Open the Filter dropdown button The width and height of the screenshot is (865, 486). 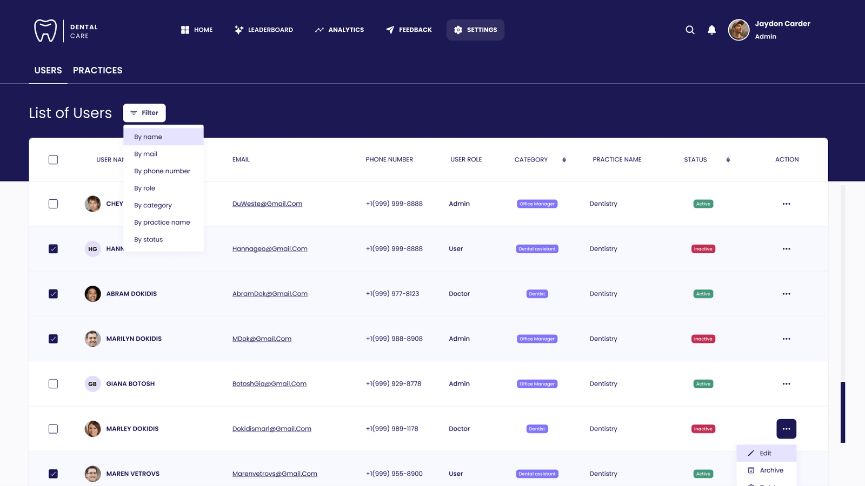(x=144, y=113)
